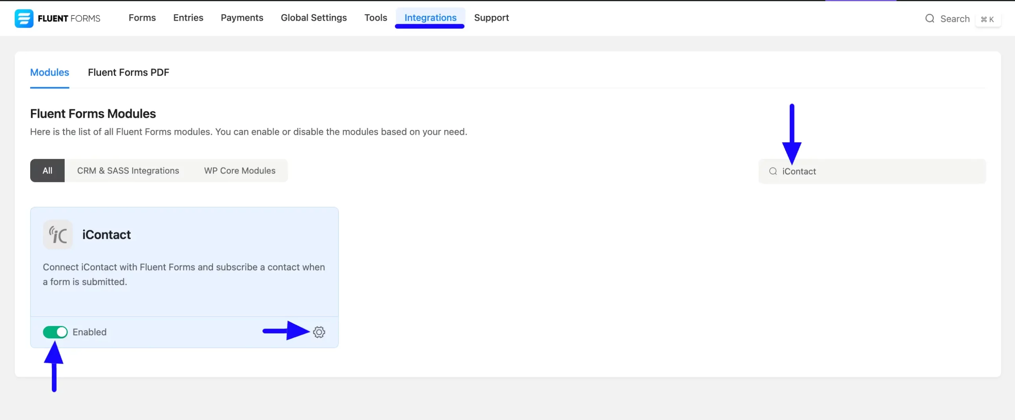This screenshot has height=420, width=1015.
Task: Click the modules list description sentence
Action: tap(249, 132)
